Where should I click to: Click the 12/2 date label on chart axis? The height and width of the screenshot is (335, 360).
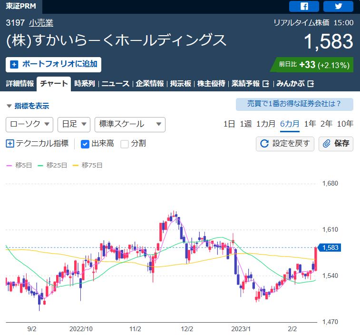pos(187,329)
